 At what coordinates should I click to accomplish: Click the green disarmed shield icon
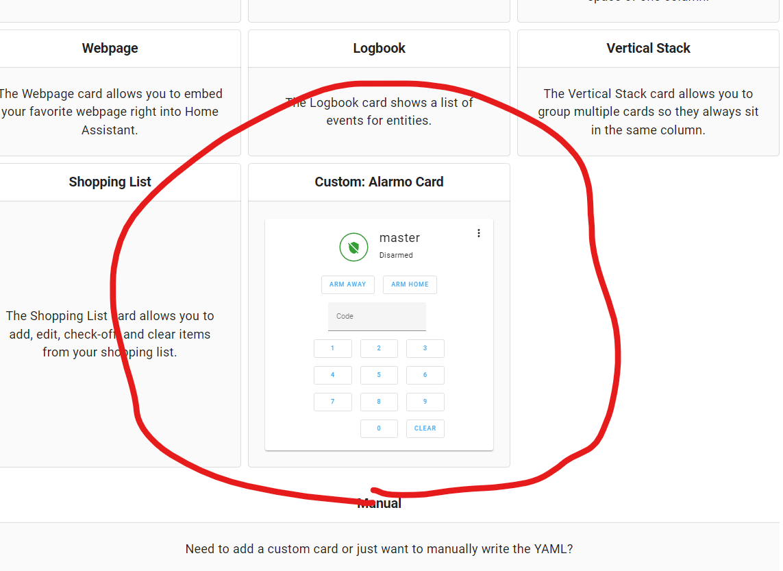coord(353,247)
